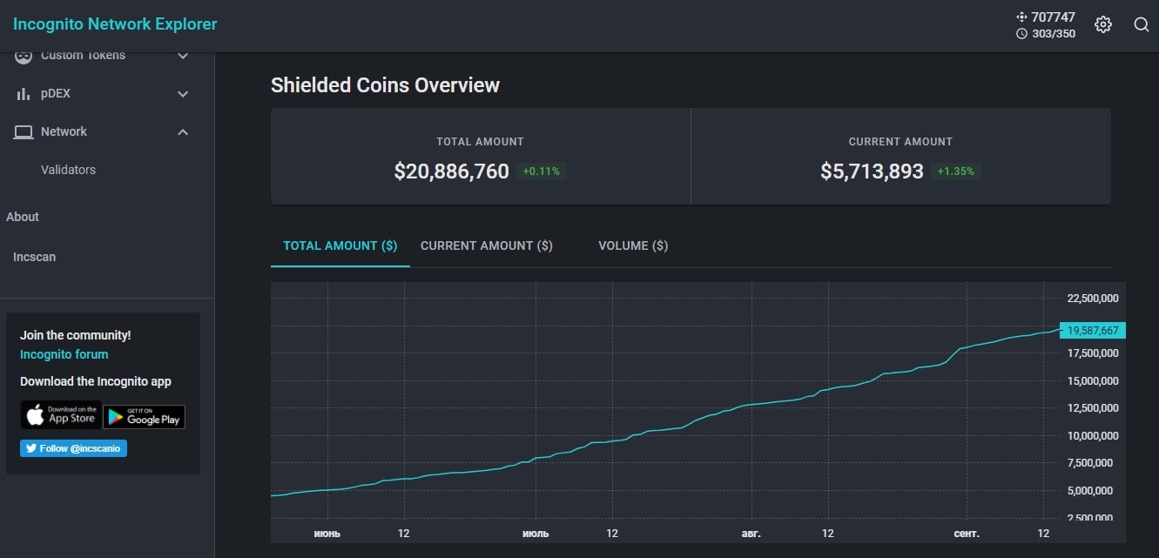
Task: Click the Shielded Coins Overview heading
Action: click(x=385, y=85)
